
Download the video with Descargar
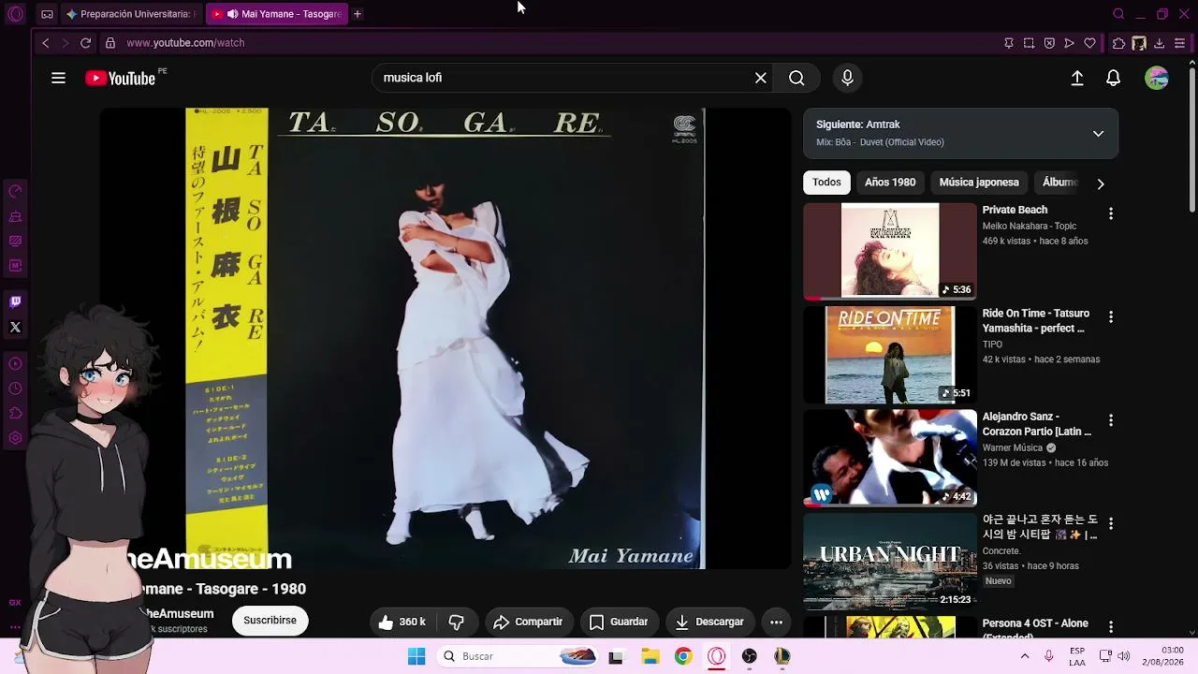(x=709, y=622)
